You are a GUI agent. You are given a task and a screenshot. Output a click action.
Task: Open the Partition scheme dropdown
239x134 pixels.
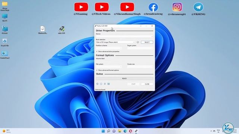(x=109, y=48)
